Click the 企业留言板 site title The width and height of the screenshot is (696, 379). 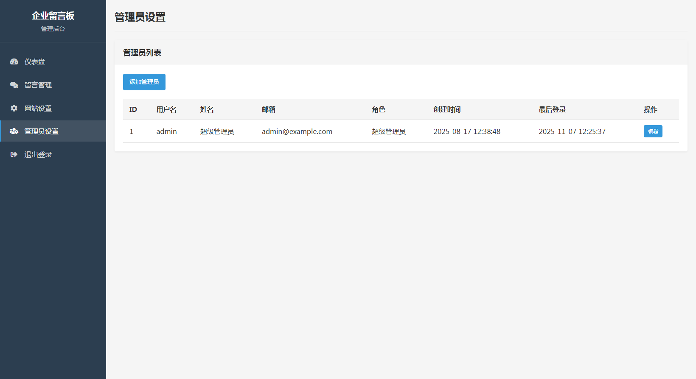[53, 16]
